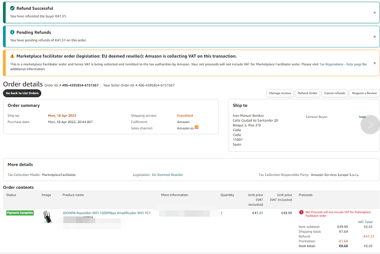Click the EU Deemed Reseller legislation link

tap(167, 175)
